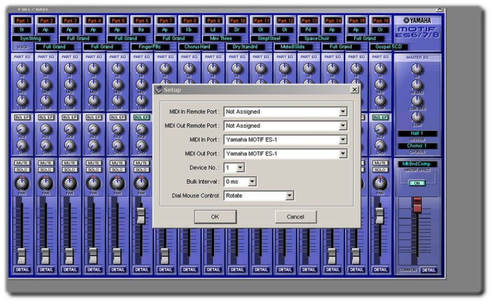This screenshot has height=305, width=494.
Task: Click the Master EQ HI-MID knob
Action: 417,84
